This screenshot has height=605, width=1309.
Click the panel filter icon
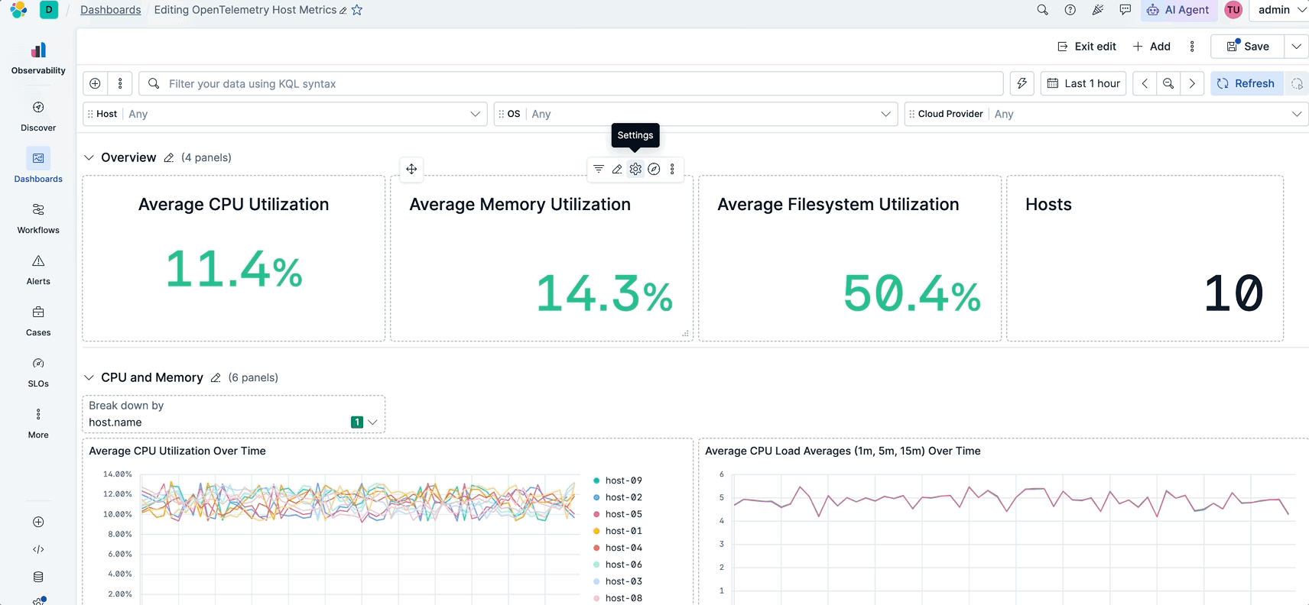(x=599, y=169)
